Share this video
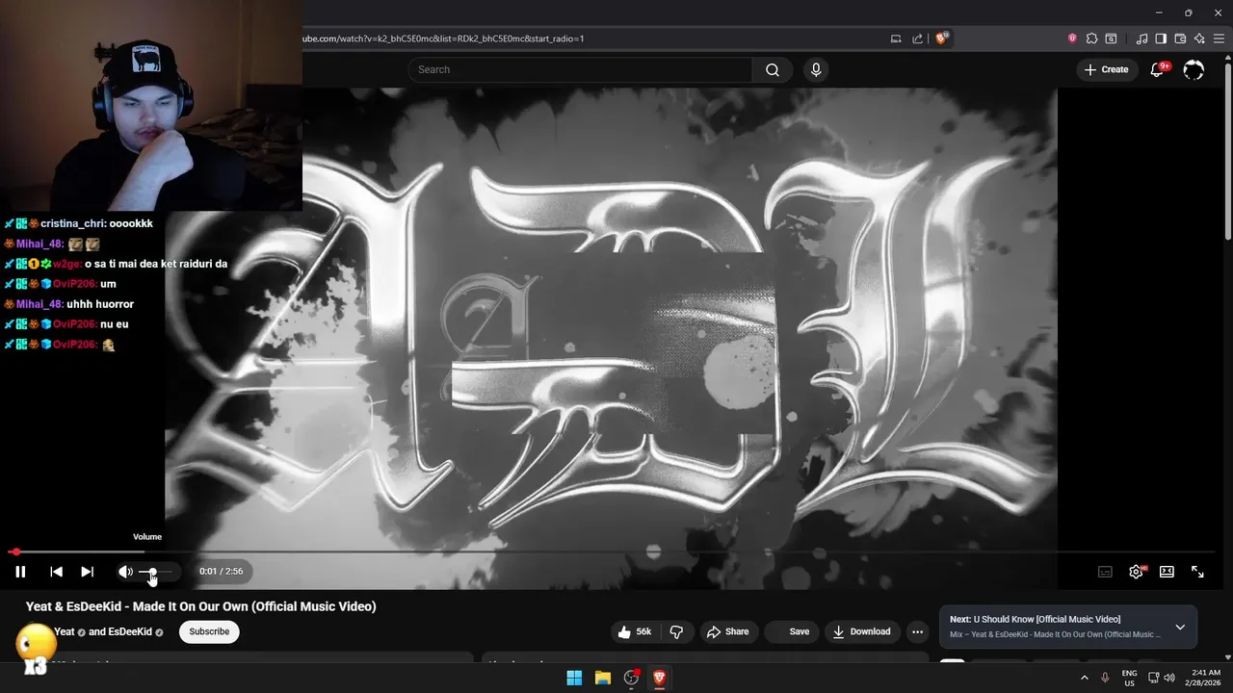The width and height of the screenshot is (1233, 693). [728, 631]
